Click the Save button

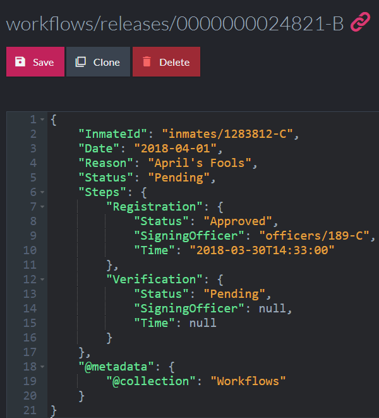pos(35,62)
